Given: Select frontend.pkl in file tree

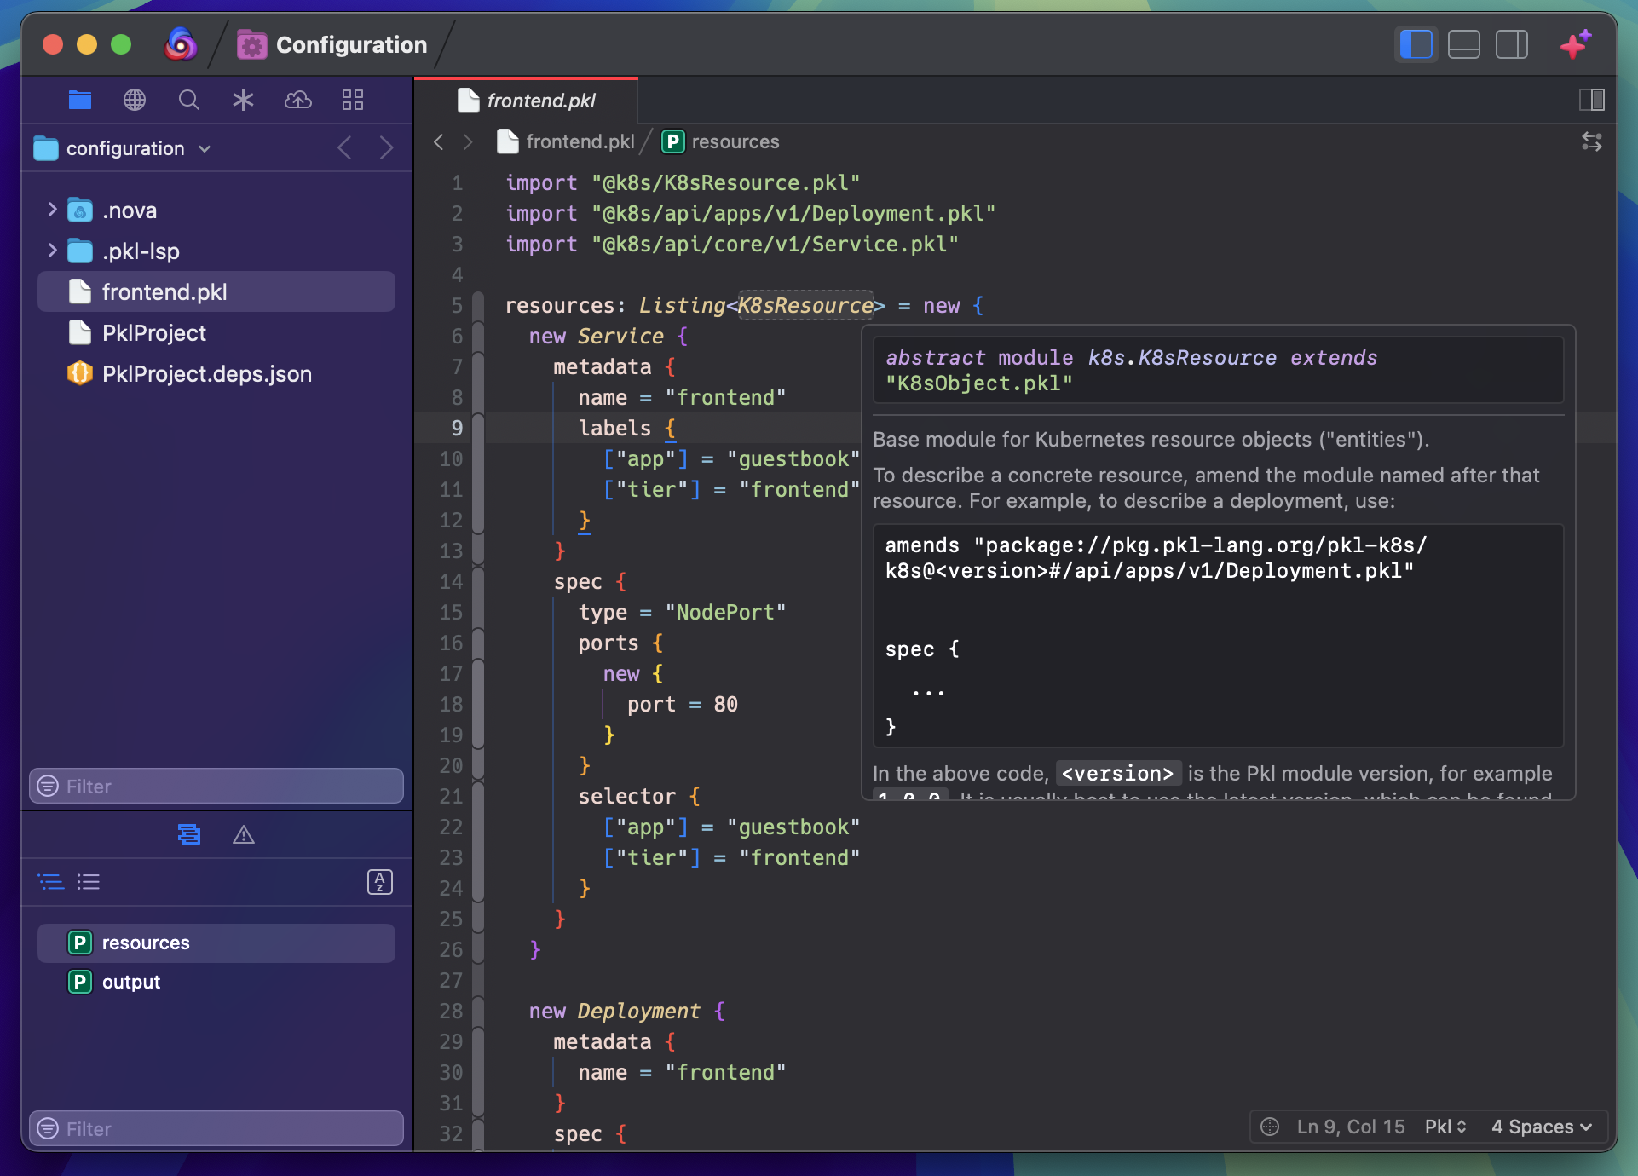Looking at the screenshot, I should coord(216,291).
